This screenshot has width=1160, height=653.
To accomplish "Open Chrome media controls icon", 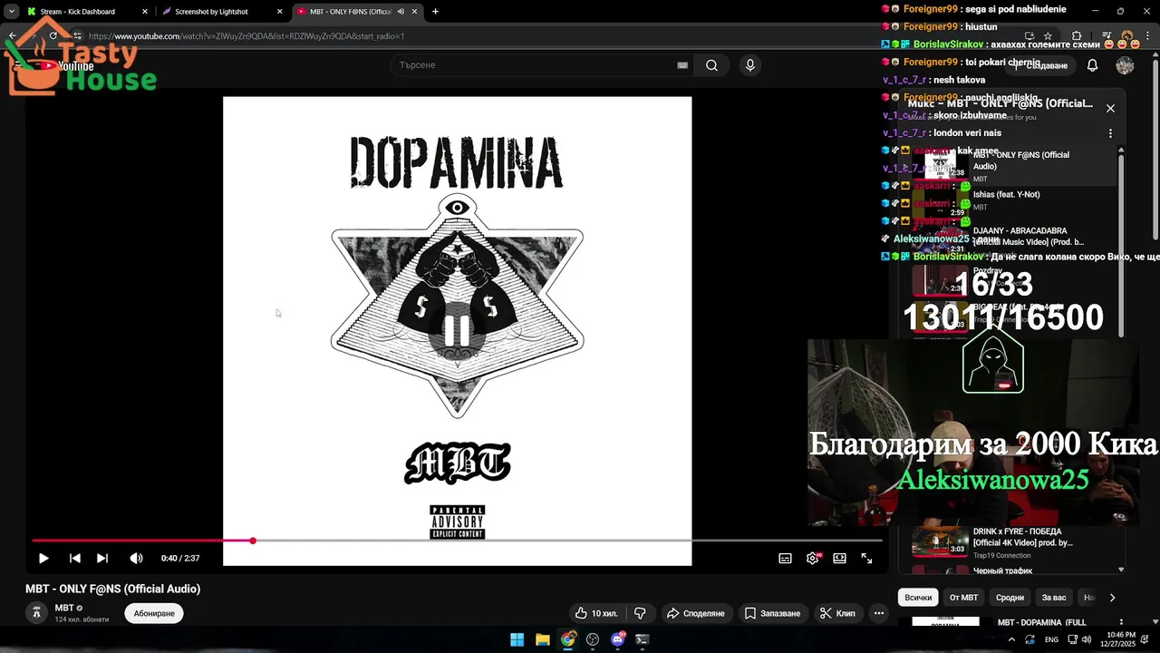I will point(1107,36).
